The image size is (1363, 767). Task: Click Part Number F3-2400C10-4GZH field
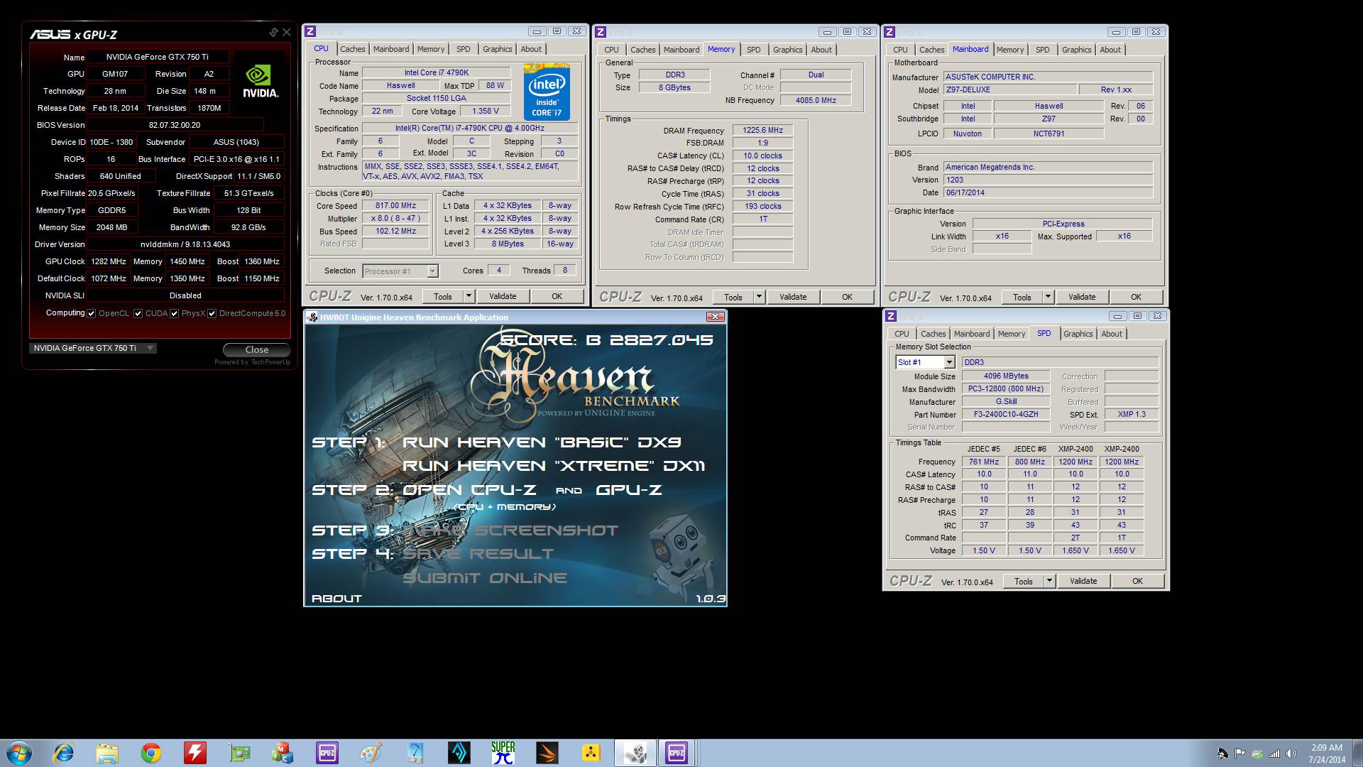coord(1006,414)
